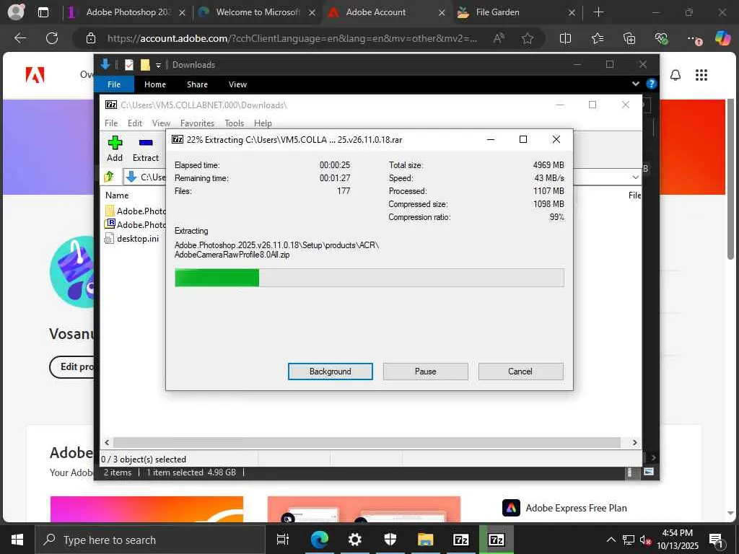
Task: Open Edge split screen icon
Action: coord(565,38)
